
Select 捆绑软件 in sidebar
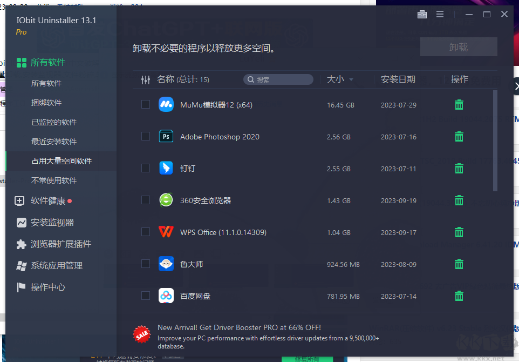[46, 103]
